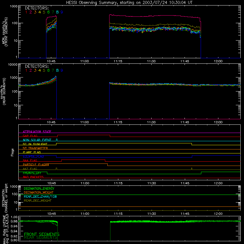Click the DECIMATION CHANNEL or weight axis label

click(5, 198)
